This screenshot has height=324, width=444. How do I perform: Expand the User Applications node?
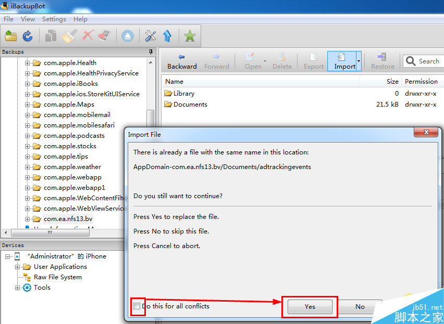coord(17,267)
